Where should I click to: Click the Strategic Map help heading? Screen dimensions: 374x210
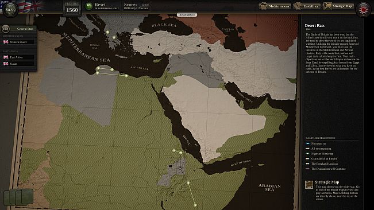[327, 182]
